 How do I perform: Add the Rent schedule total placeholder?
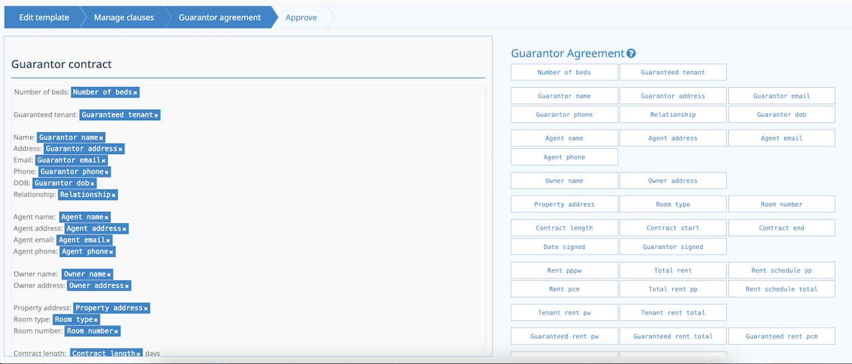tap(781, 289)
